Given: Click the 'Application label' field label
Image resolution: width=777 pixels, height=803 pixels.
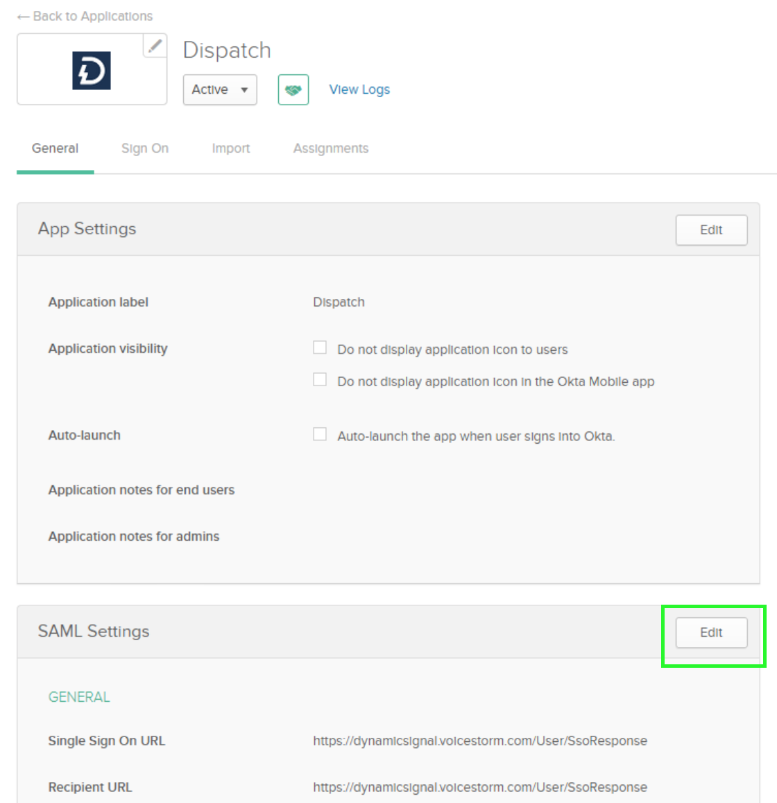Looking at the screenshot, I should (x=99, y=302).
